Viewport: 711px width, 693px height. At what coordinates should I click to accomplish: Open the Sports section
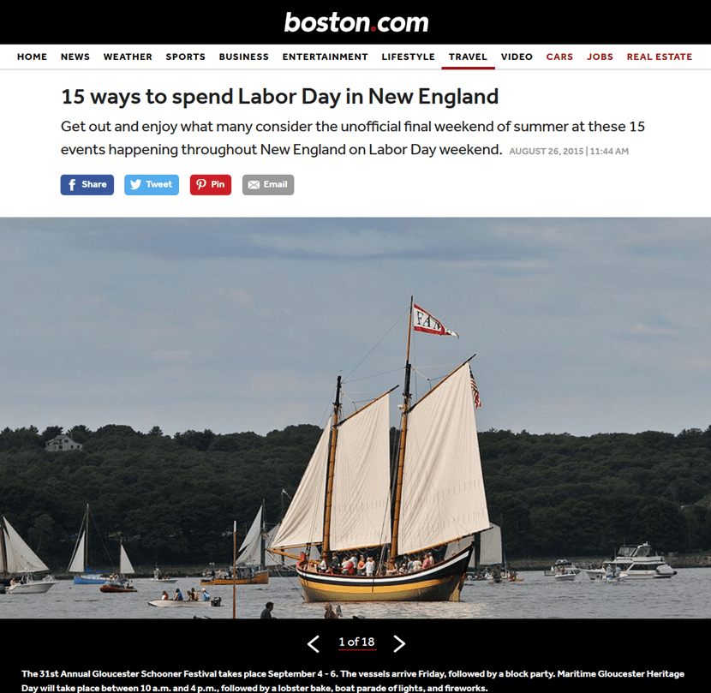(x=185, y=57)
